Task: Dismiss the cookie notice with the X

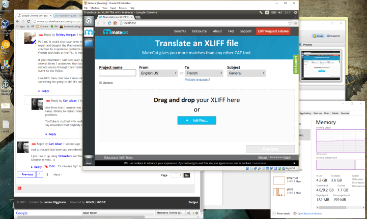Action: [294, 163]
